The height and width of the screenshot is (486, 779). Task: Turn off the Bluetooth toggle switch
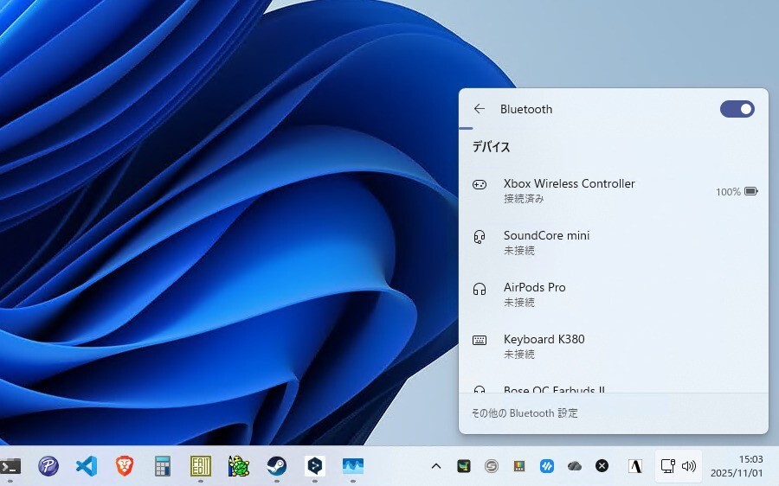737,109
